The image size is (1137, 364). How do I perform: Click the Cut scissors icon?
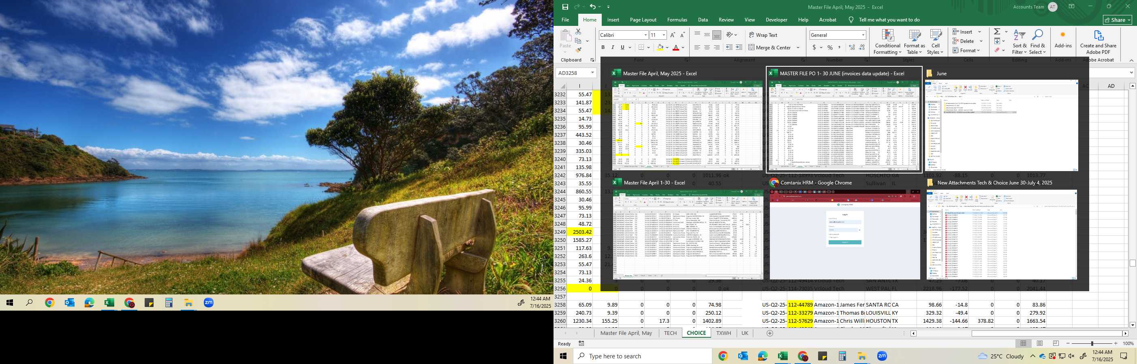(578, 32)
